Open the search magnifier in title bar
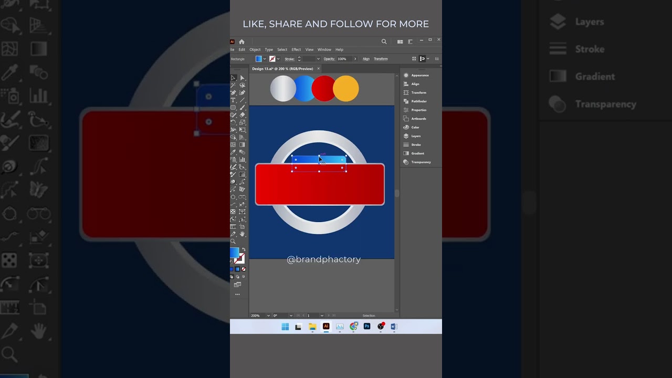This screenshot has width=672, height=378. (384, 41)
